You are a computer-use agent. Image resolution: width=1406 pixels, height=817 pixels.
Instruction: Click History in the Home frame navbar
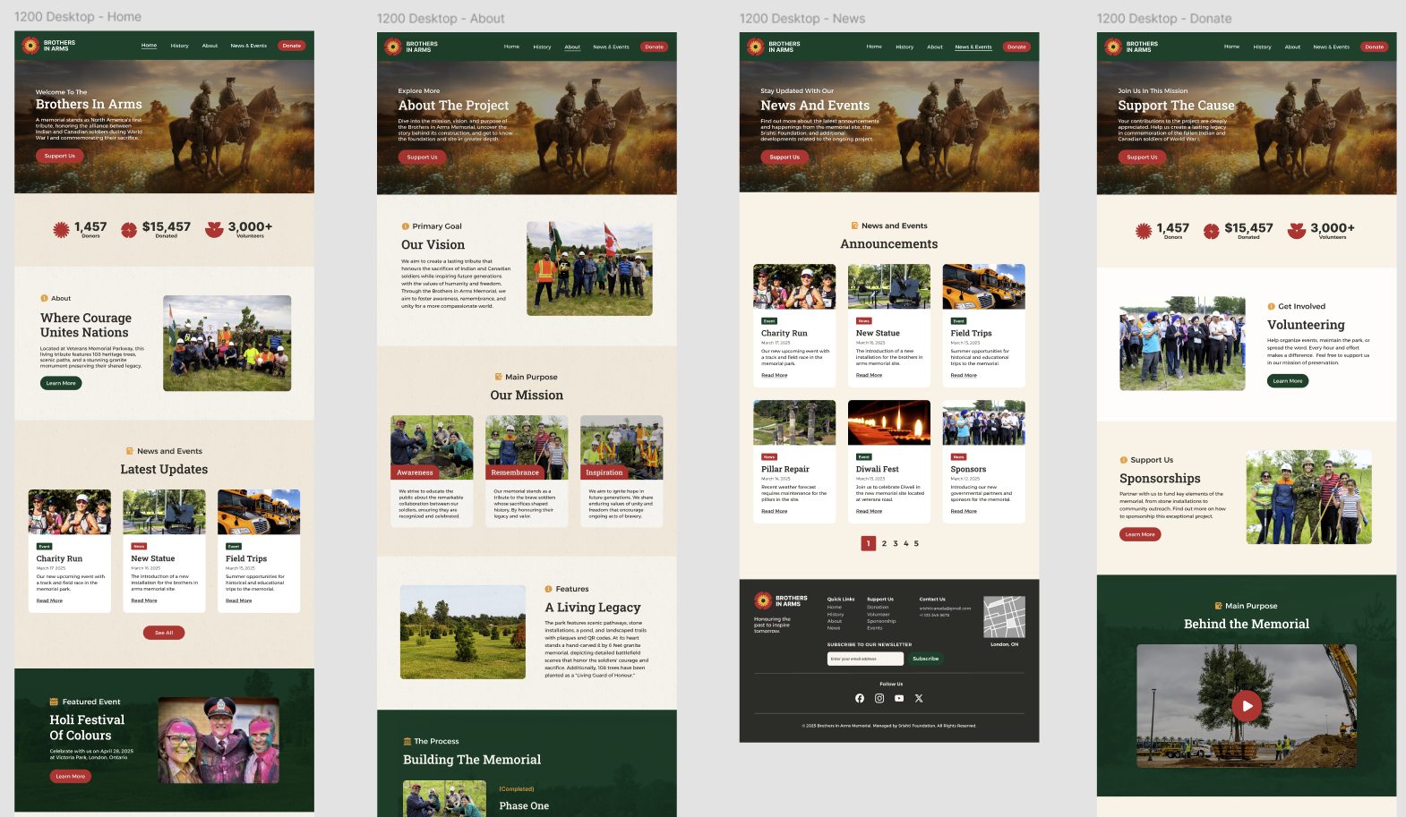(x=179, y=46)
